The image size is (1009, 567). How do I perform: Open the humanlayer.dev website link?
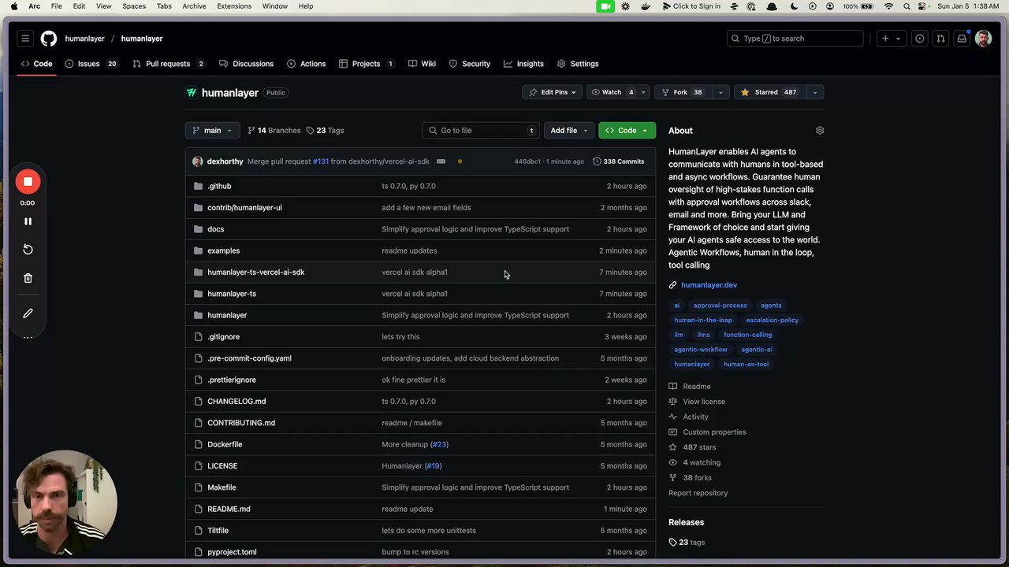click(709, 285)
